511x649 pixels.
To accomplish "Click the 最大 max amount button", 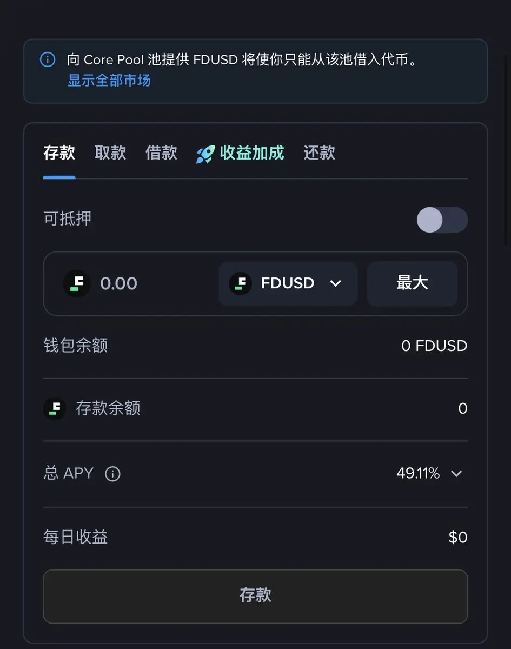I will (x=412, y=283).
